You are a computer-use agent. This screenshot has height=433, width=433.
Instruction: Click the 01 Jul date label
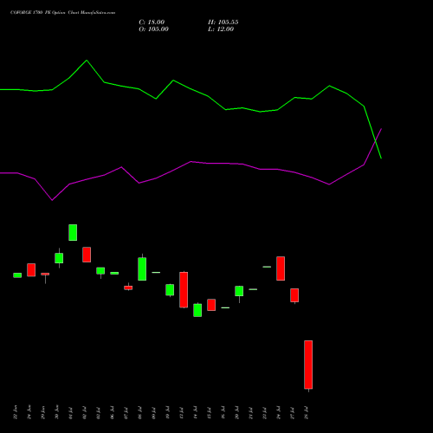tap(71, 413)
